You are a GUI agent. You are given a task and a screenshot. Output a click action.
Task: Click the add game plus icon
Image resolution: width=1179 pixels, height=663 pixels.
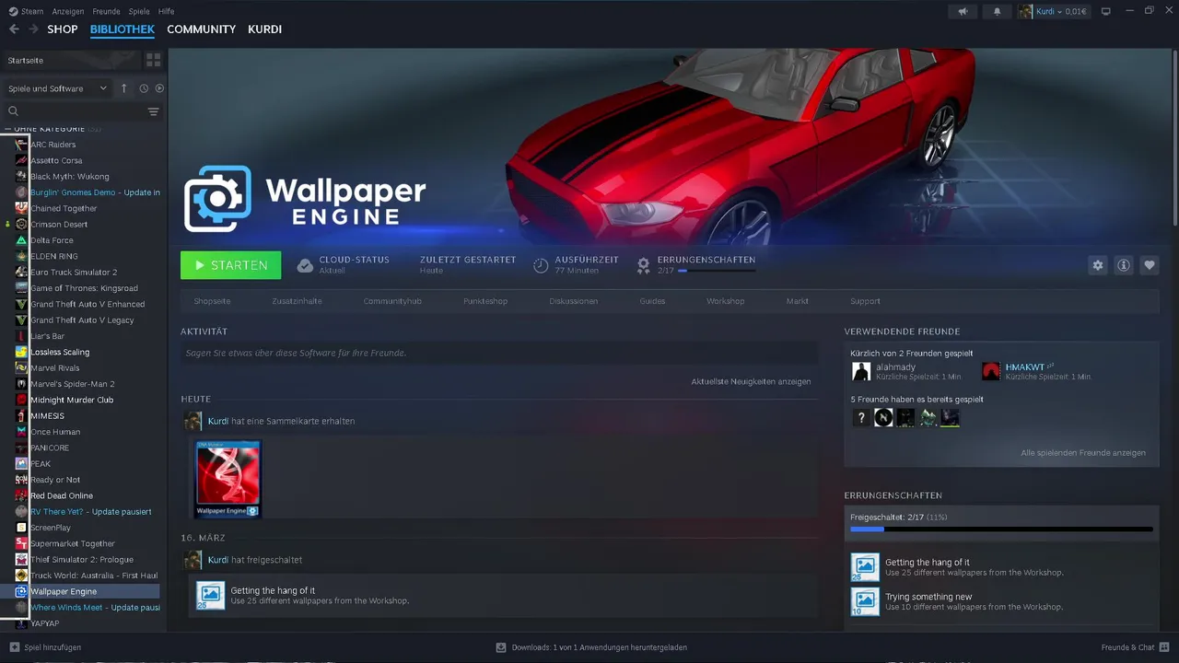pos(14,647)
